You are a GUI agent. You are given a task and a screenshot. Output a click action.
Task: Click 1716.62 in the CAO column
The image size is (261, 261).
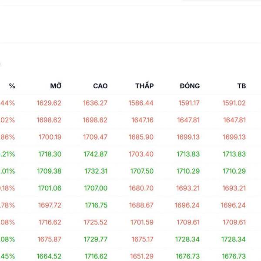coord(95,256)
